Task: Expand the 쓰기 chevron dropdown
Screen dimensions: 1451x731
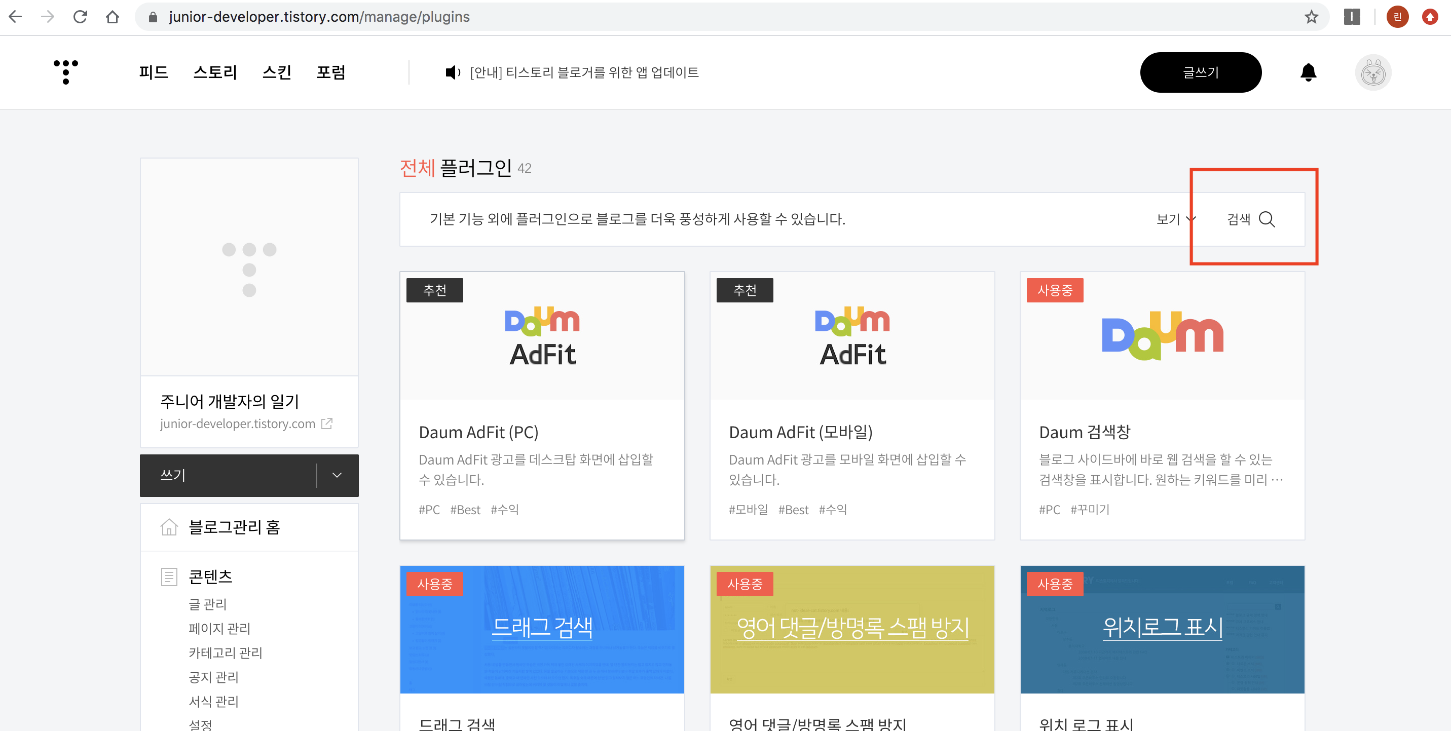Action: coord(337,475)
